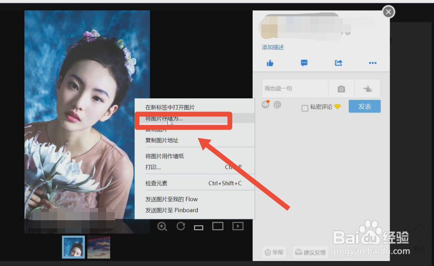Share the photo using the share icon
Viewport: 434px width, 266px height.
point(338,63)
